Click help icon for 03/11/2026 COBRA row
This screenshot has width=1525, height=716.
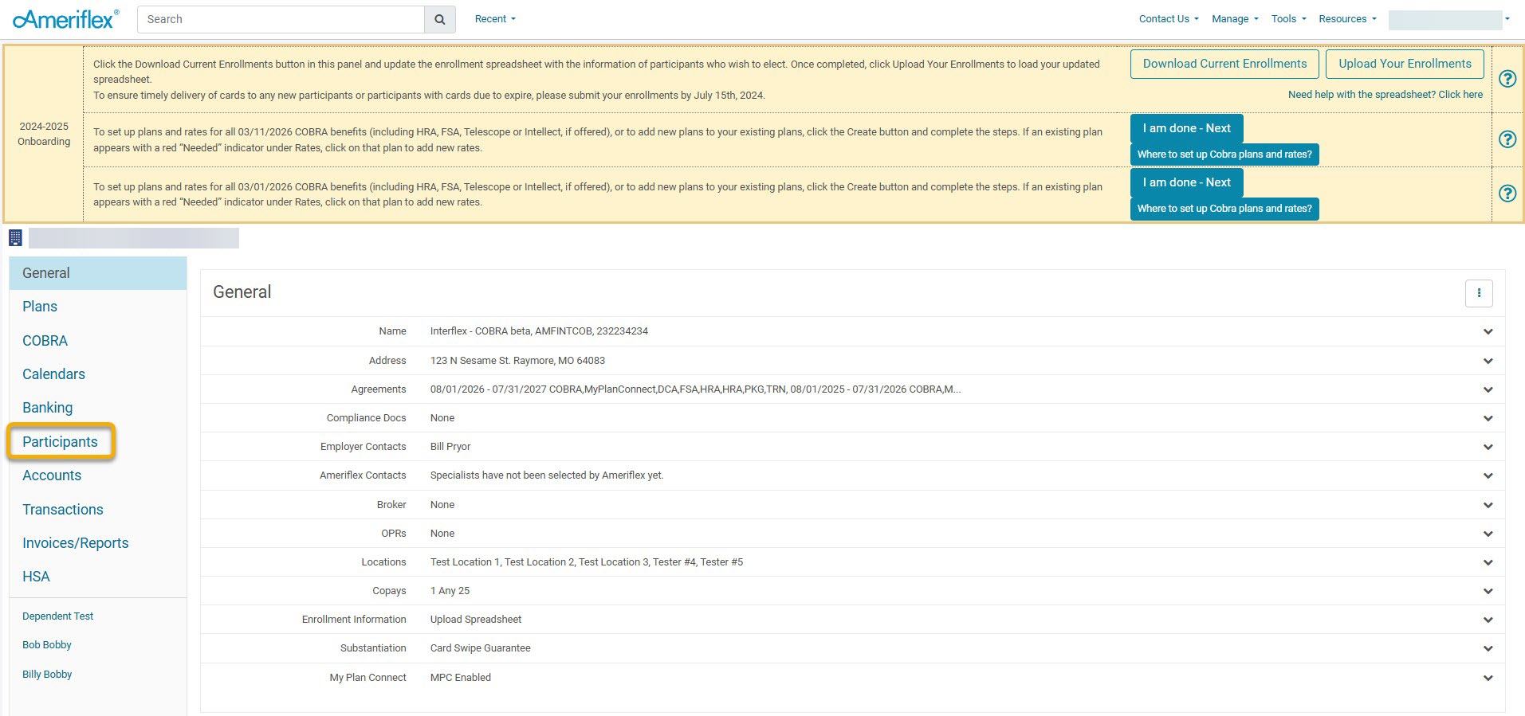click(1507, 139)
